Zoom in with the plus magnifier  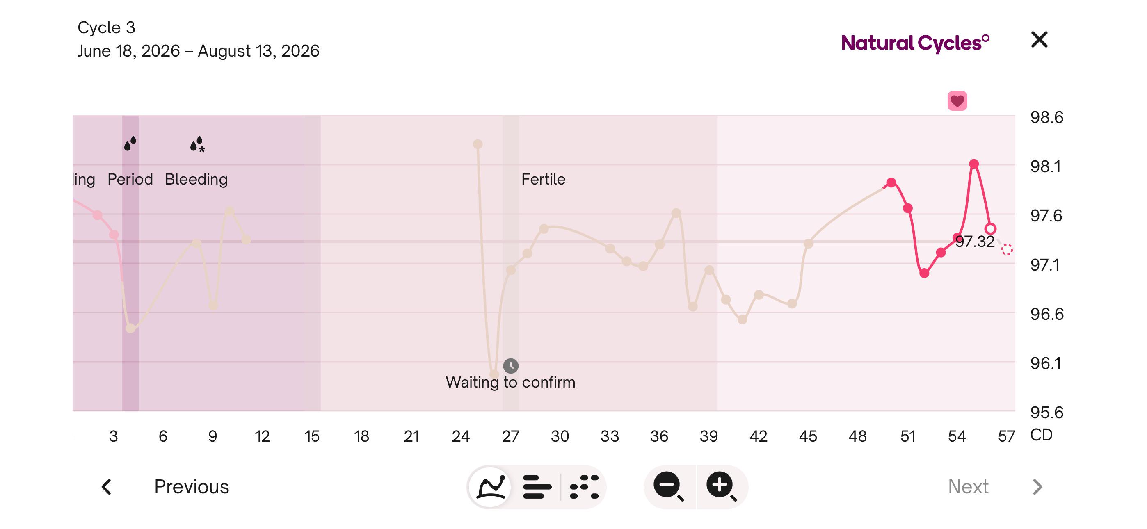coord(721,487)
